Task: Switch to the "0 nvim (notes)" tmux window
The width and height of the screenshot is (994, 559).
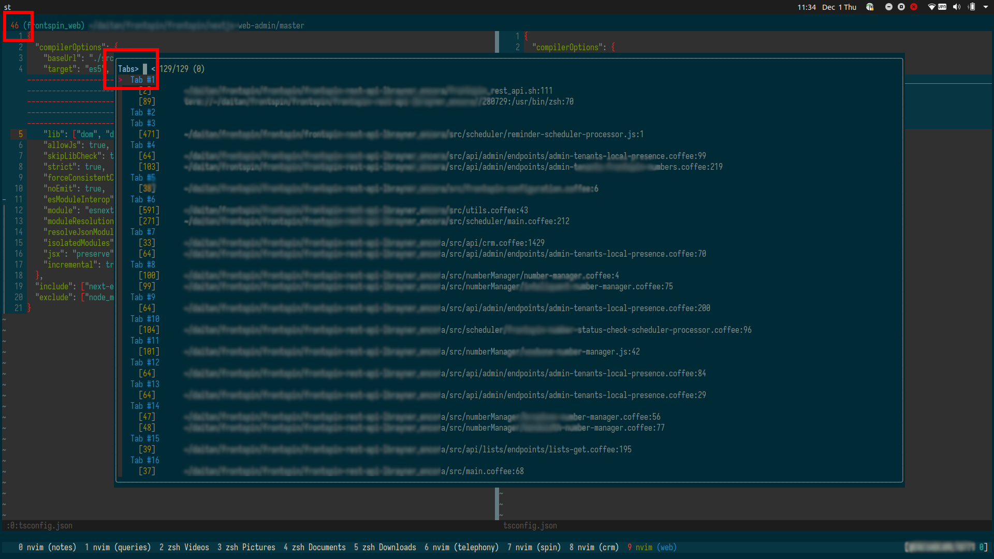Action: coord(48,547)
